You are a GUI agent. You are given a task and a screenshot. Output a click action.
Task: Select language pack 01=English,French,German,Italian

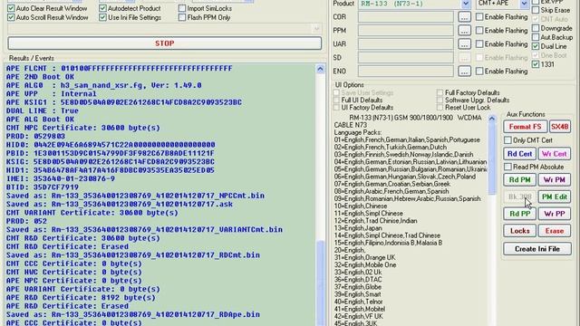(x=407, y=139)
